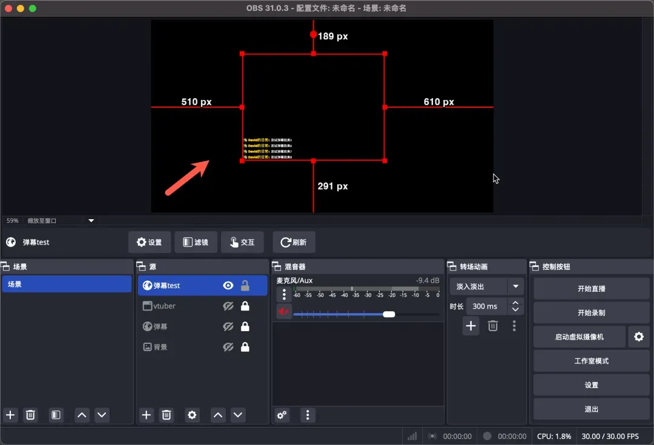This screenshot has height=445, width=654.
Task: Open mixer panel options menu dots
Action: (308, 415)
